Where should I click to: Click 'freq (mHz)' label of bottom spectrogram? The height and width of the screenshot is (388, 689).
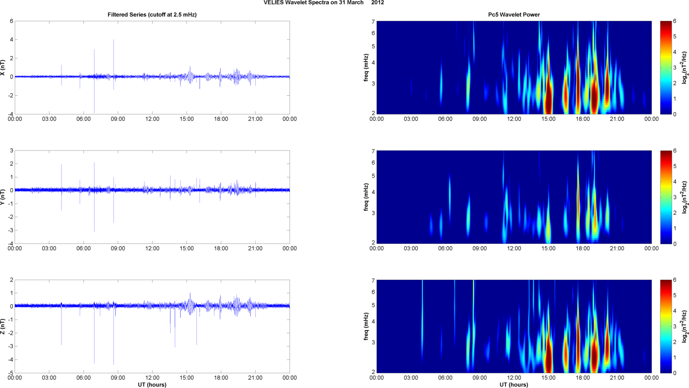pos(366,326)
